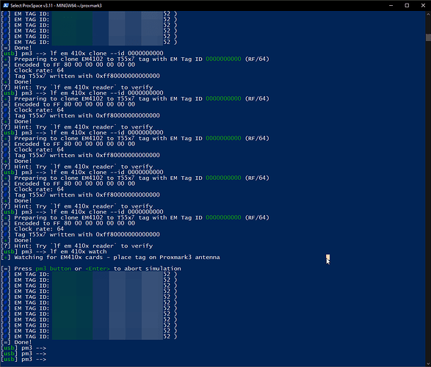
Task: Click the ProxSpace window title bar icon
Action: click(5, 5)
